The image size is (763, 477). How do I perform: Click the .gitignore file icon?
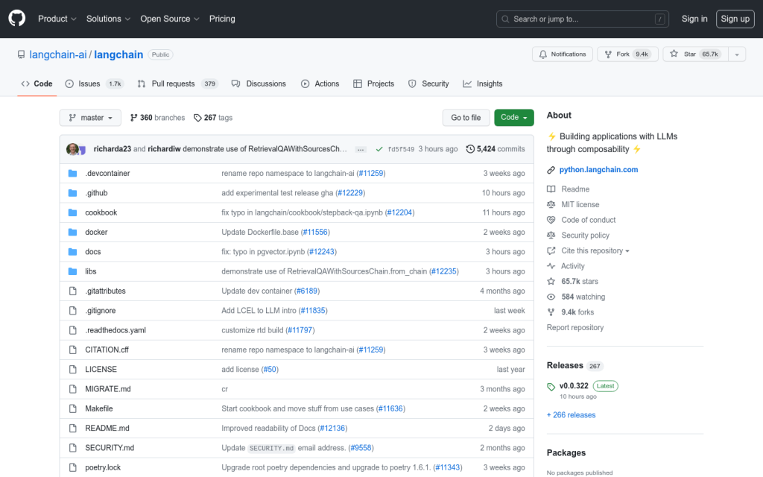(72, 311)
